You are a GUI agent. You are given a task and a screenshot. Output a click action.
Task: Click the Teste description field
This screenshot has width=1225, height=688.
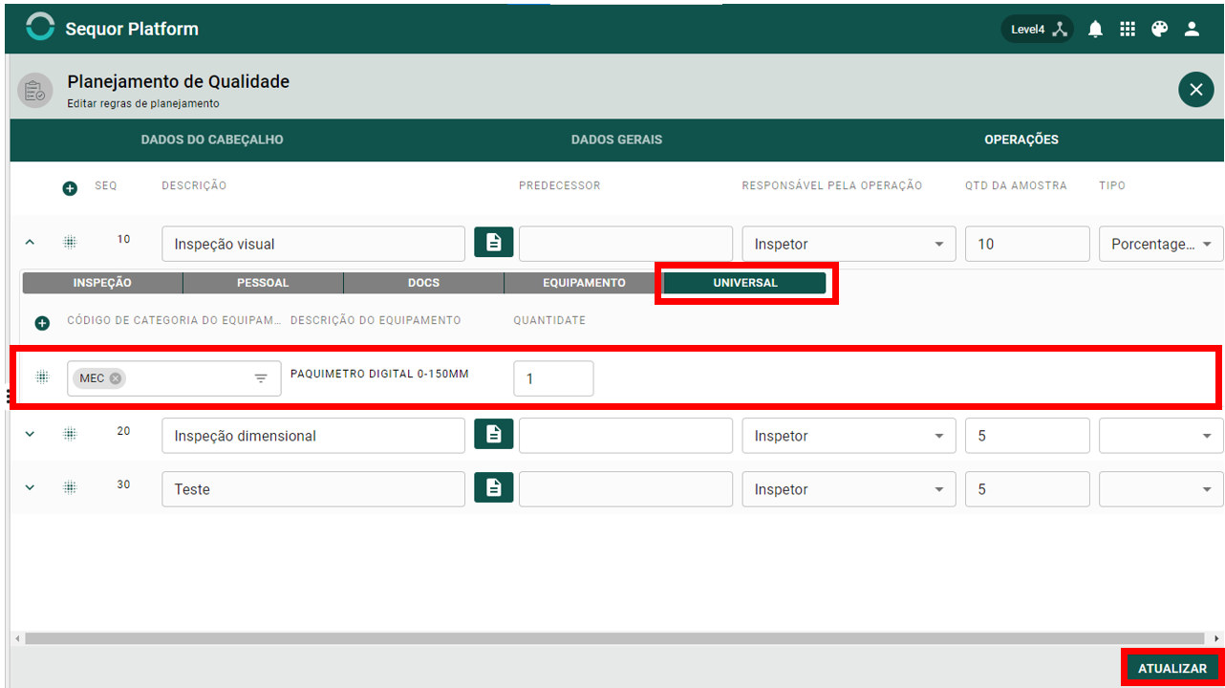(x=313, y=489)
